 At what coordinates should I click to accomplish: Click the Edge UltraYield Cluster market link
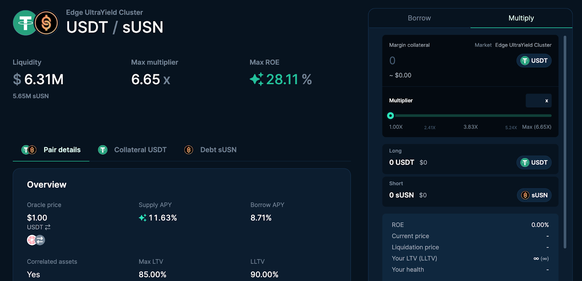tap(523, 45)
